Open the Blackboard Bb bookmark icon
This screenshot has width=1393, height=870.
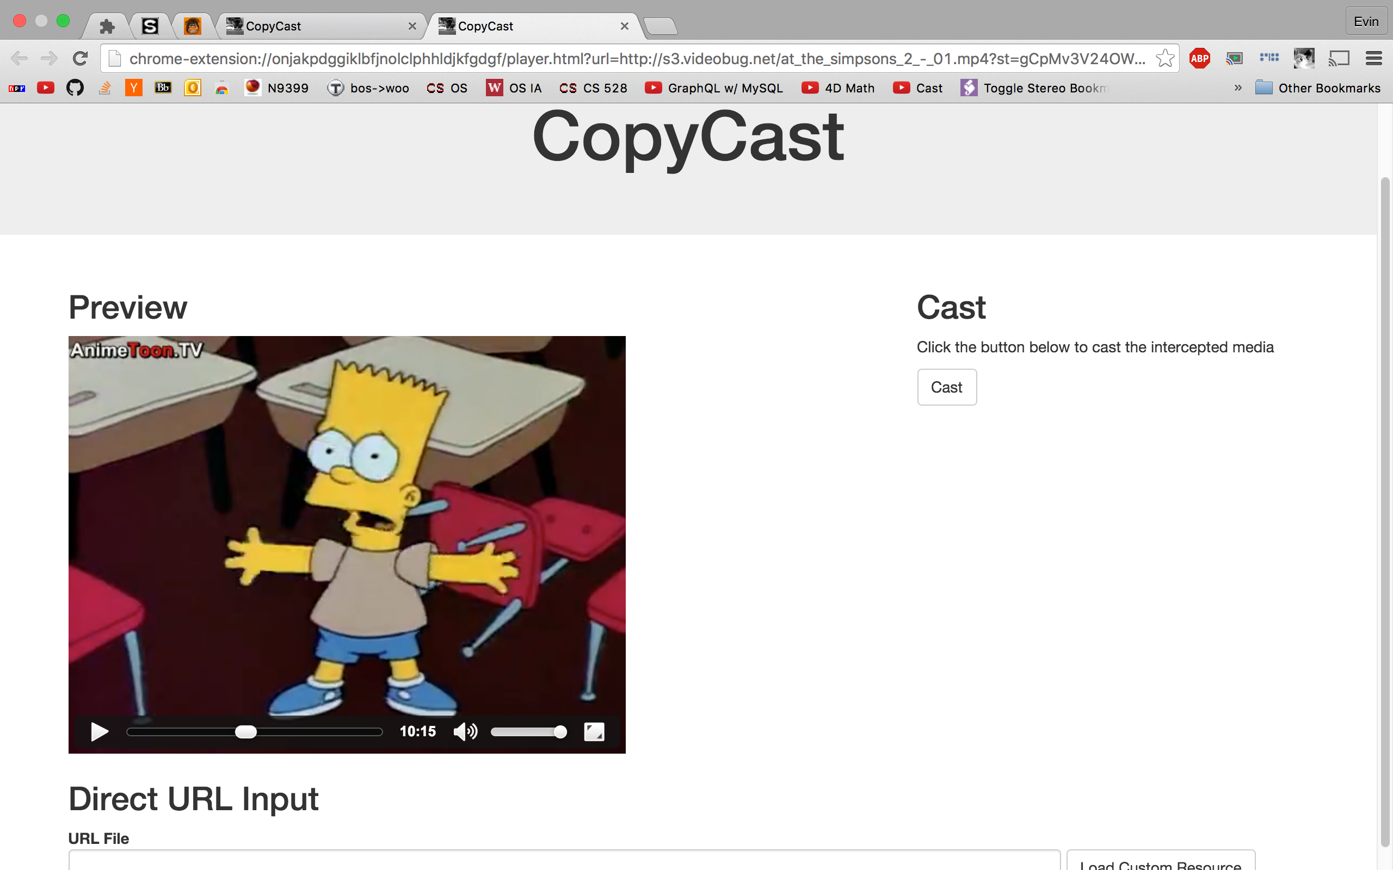click(x=163, y=88)
